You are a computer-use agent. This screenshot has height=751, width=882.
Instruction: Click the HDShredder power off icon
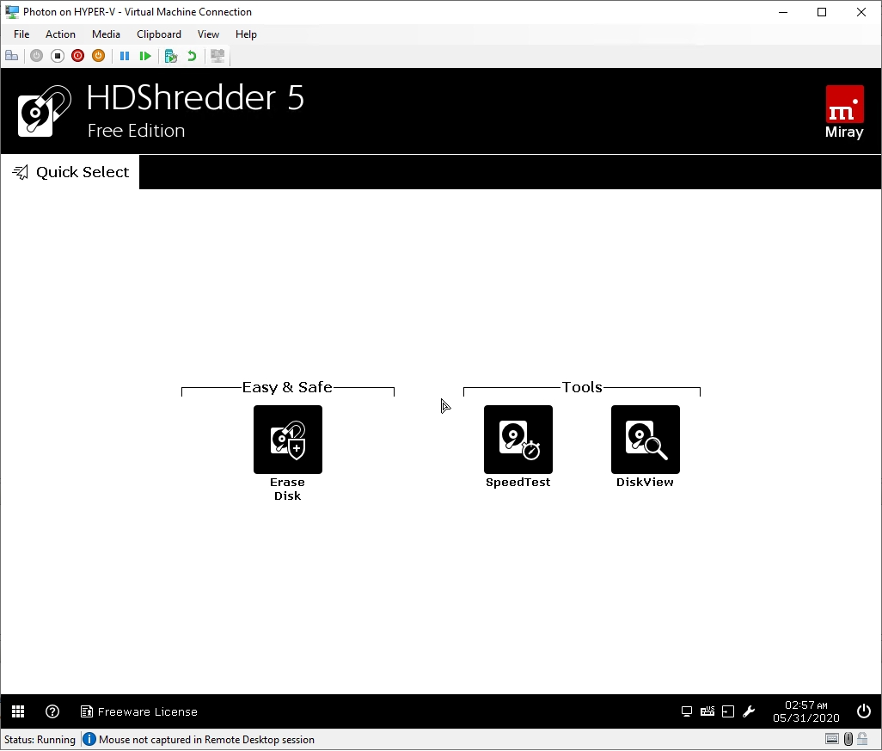pyautogui.click(x=863, y=711)
